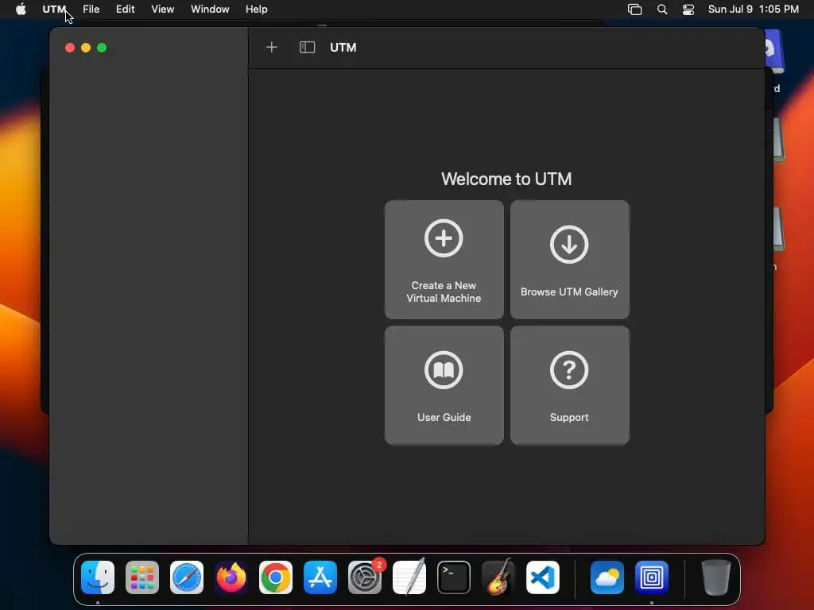The height and width of the screenshot is (610, 814).
Task: Close the UTM window with red button
Action: tap(70, 48)
